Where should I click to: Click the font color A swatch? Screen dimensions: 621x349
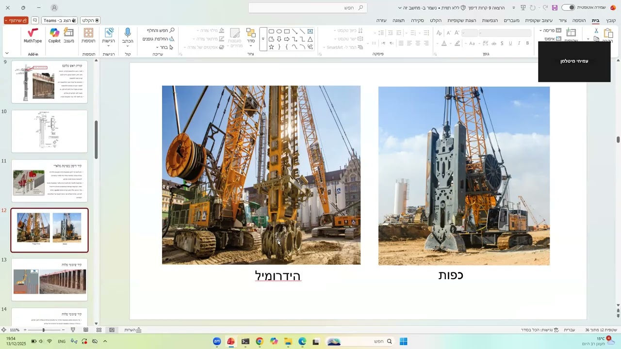(443, 43)
